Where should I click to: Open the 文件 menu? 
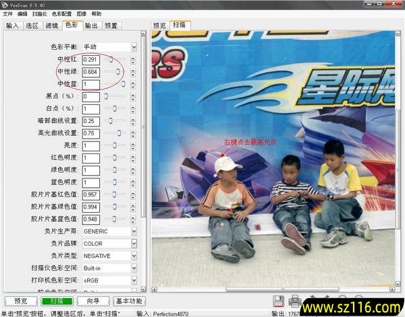click(x=7, y=13)
